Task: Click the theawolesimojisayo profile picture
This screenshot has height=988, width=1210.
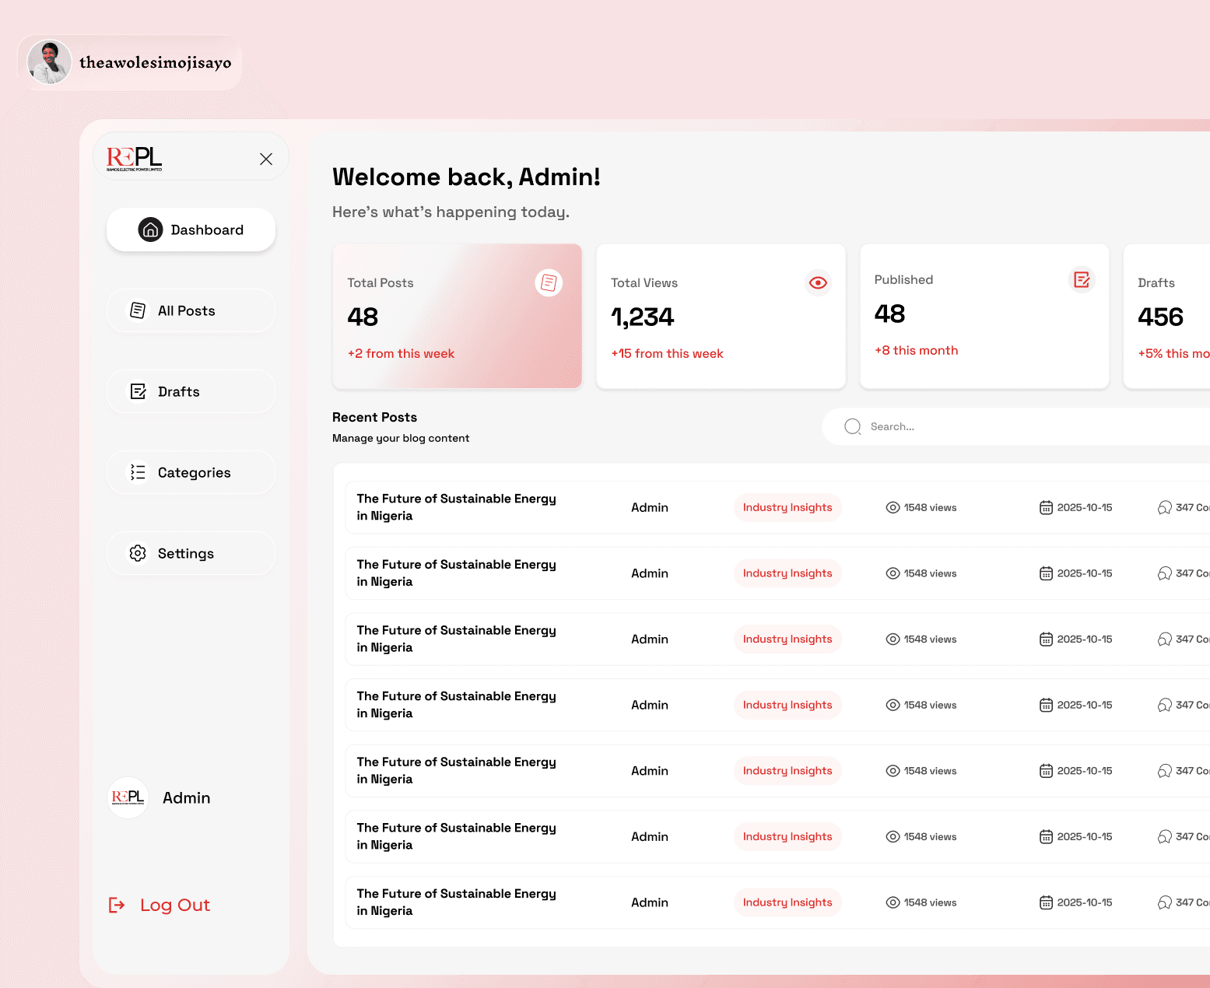Action: pyautogui.click(x=50, y=62)
